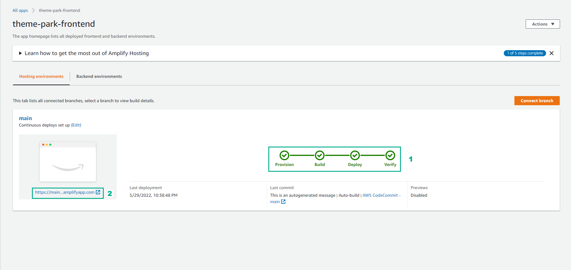
Task: Click the app homepage description text
Action: coord(84,36)
